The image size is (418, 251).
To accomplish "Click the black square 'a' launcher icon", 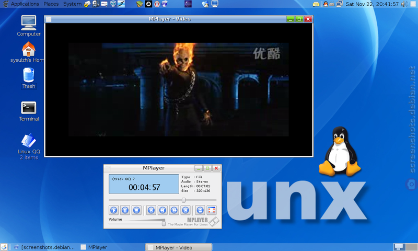I will point(148,4).
